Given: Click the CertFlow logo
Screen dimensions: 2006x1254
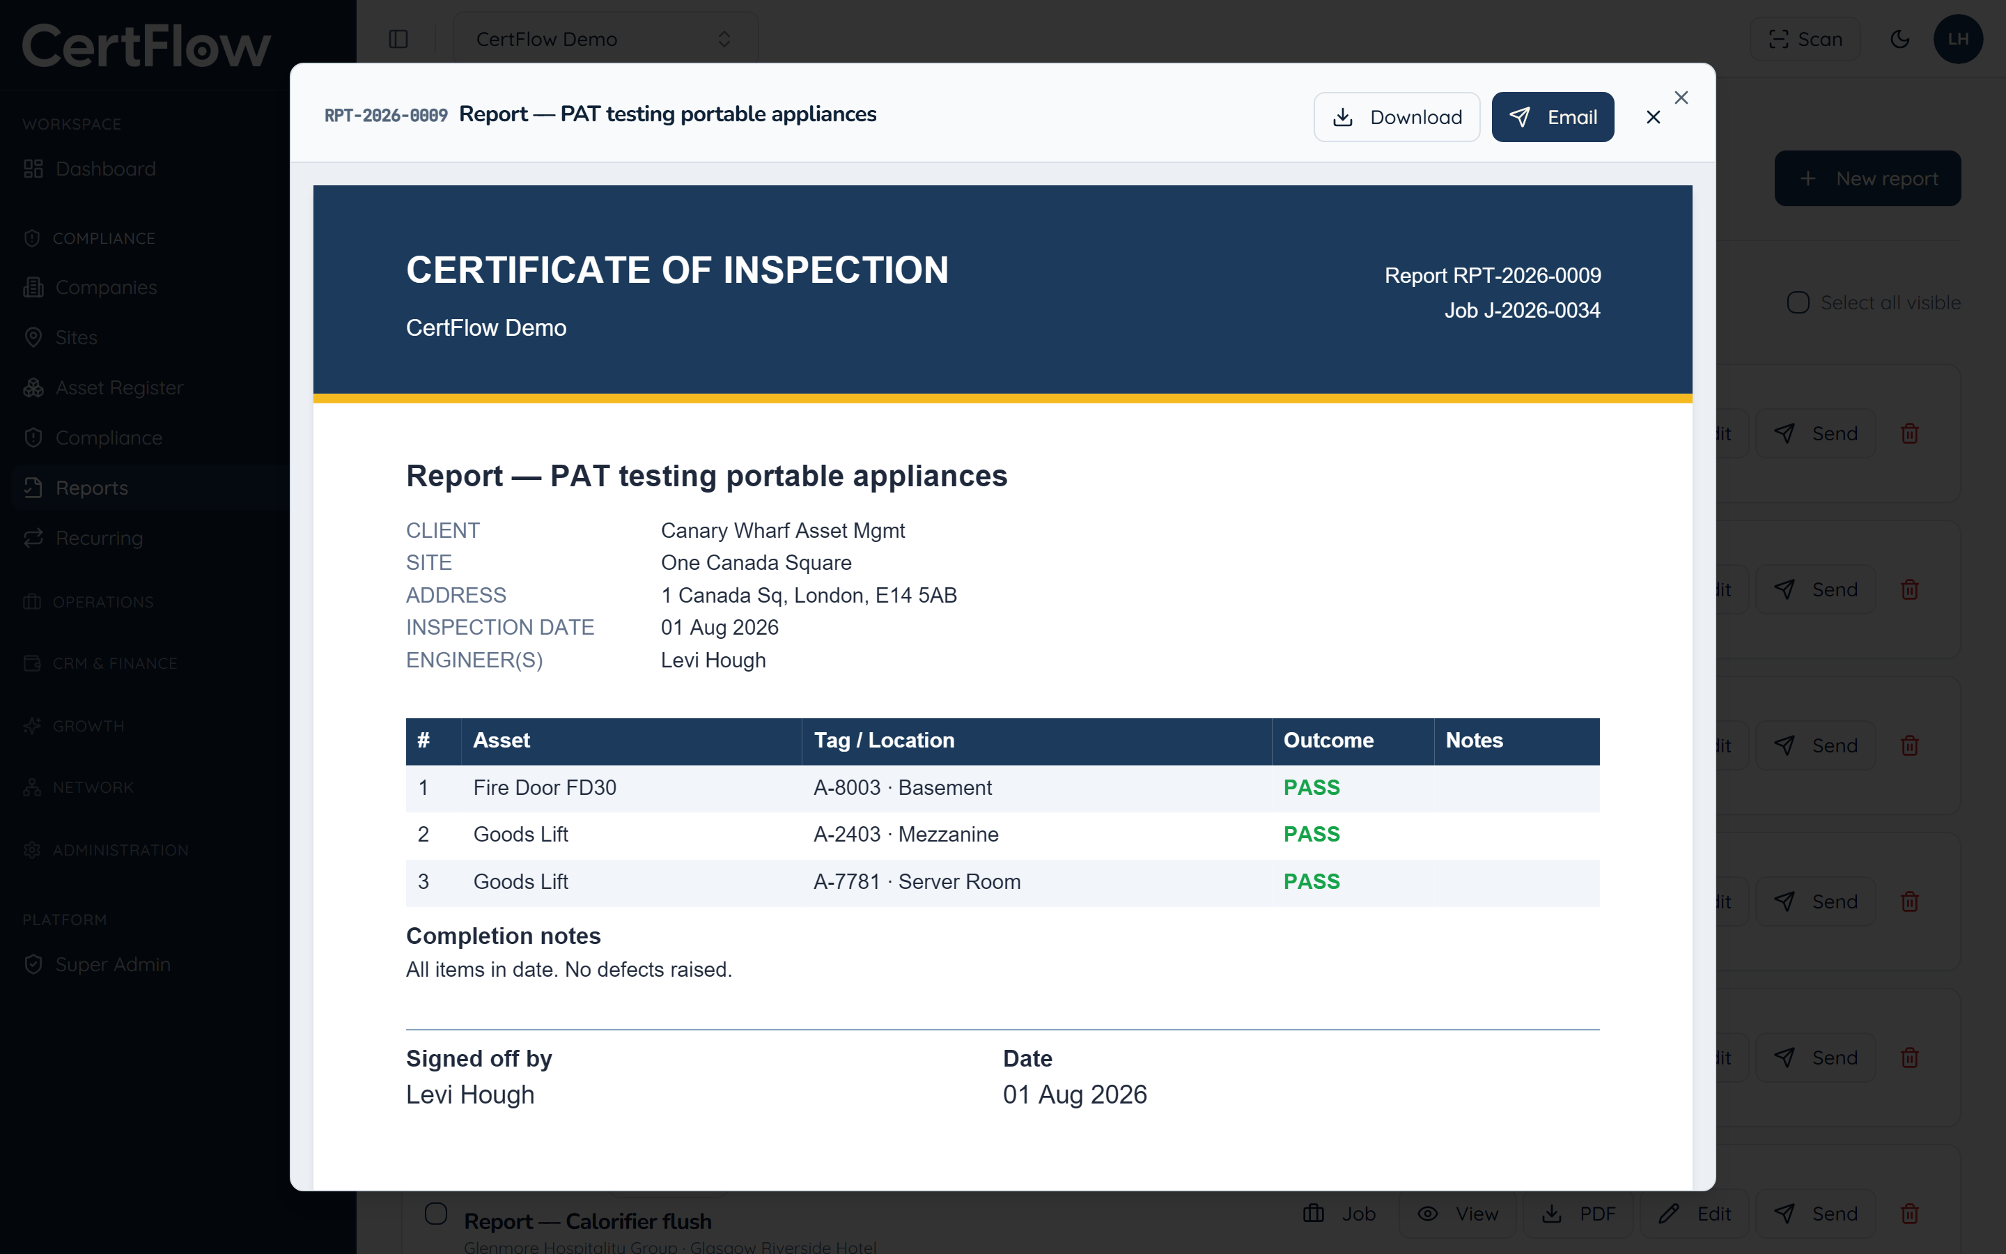Looking at the screenshot, I should (x=146, y=45).
